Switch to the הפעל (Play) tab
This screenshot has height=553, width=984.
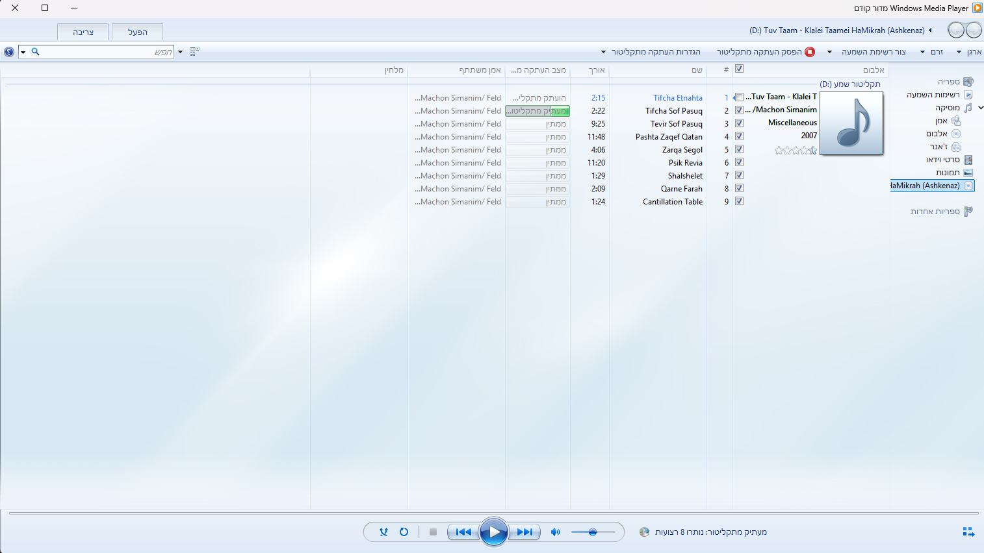tap(137, 32)
